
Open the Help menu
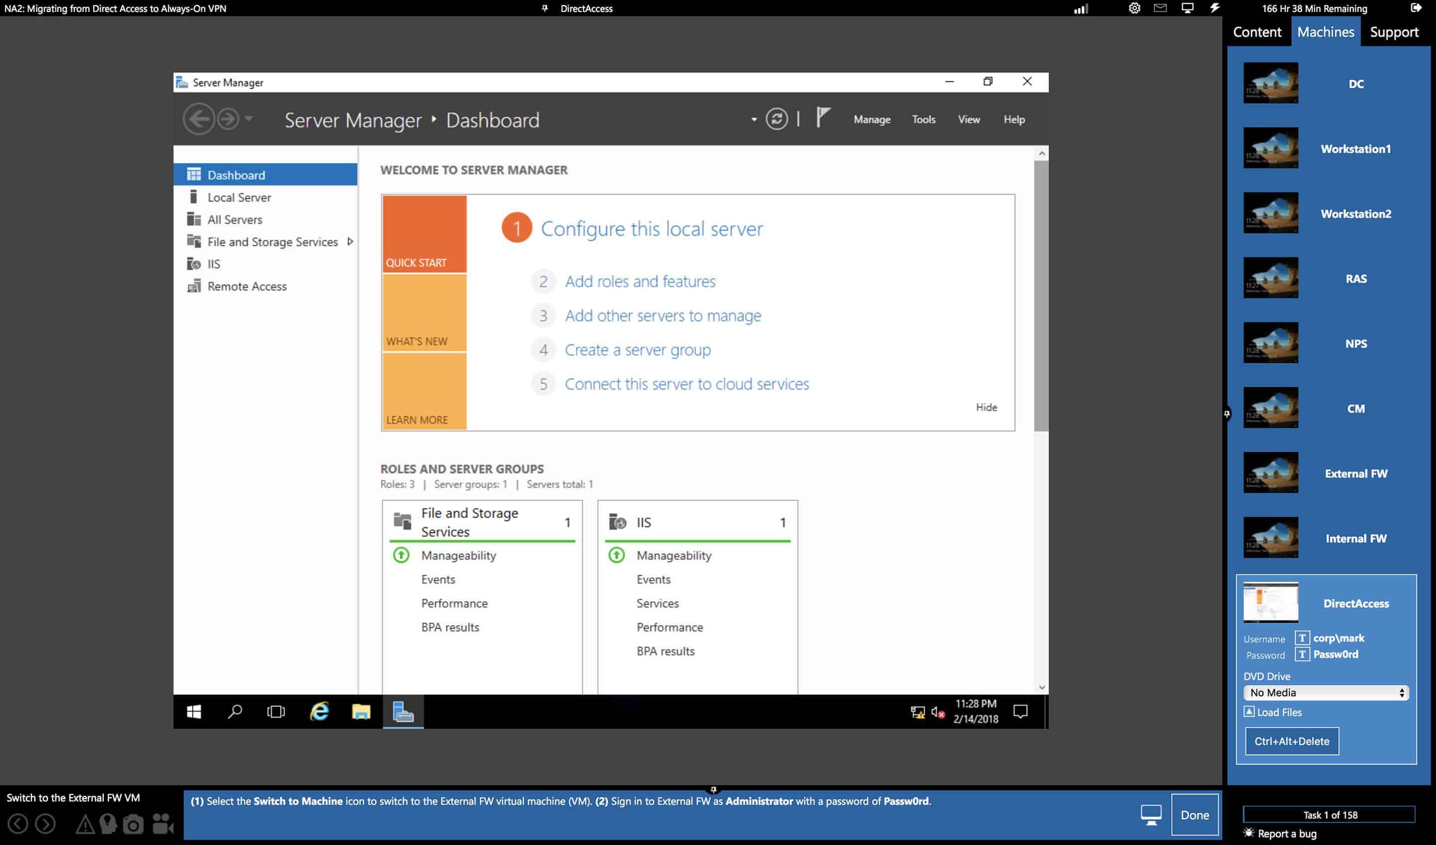tap(1014, 119)
